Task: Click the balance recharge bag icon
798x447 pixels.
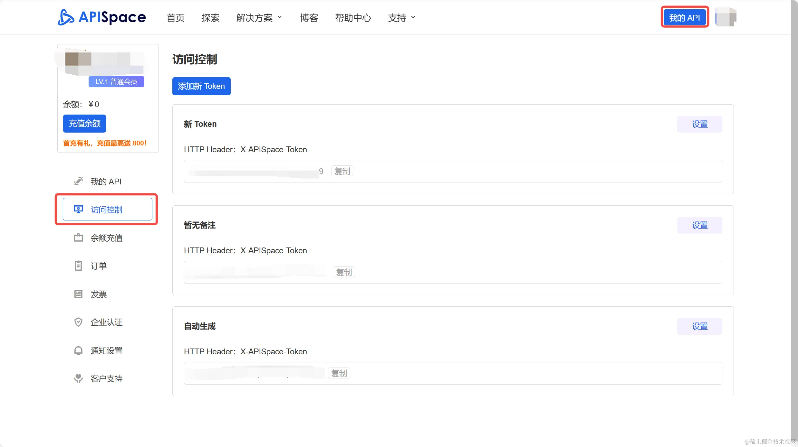Action: (x=78, y=238)
